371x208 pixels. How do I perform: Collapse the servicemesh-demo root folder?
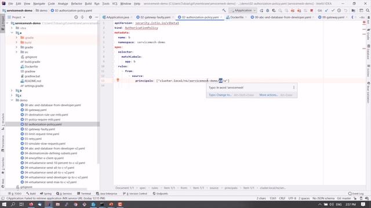click(x=8, y=23)
